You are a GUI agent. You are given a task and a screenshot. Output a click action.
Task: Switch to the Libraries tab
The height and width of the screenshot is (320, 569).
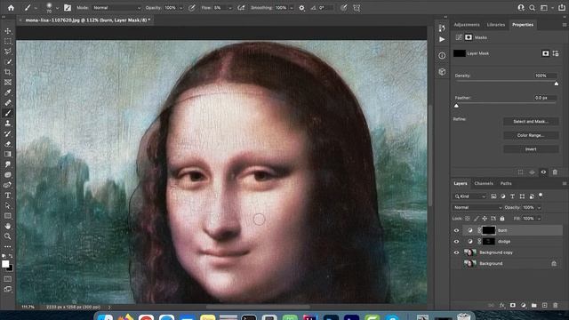(496, 25)
